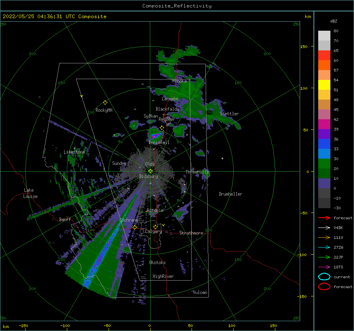Click the yellow radar site diamond at center
Viewport: 354px width, 331px height.
click(150, 171)
